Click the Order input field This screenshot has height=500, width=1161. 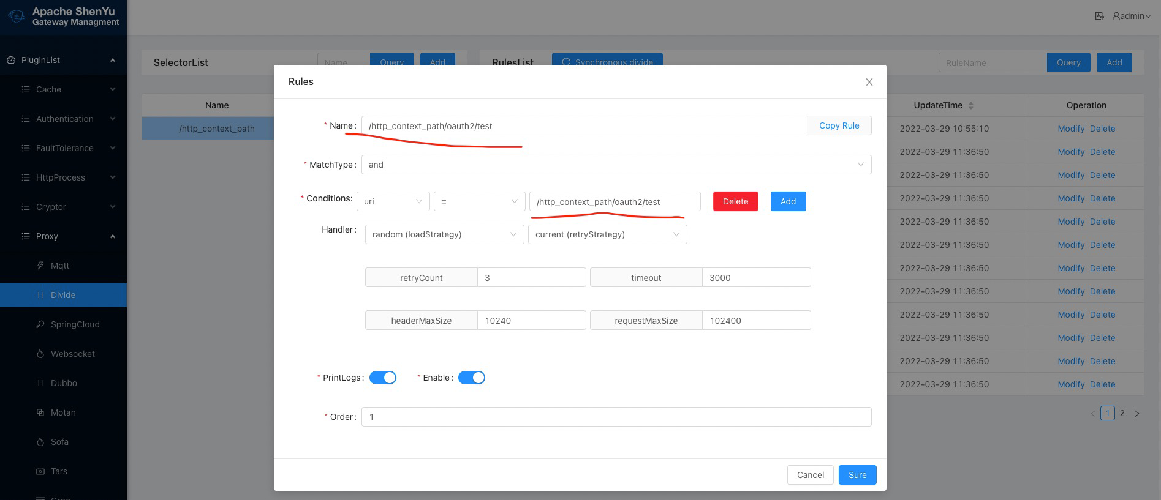(616, 417)
